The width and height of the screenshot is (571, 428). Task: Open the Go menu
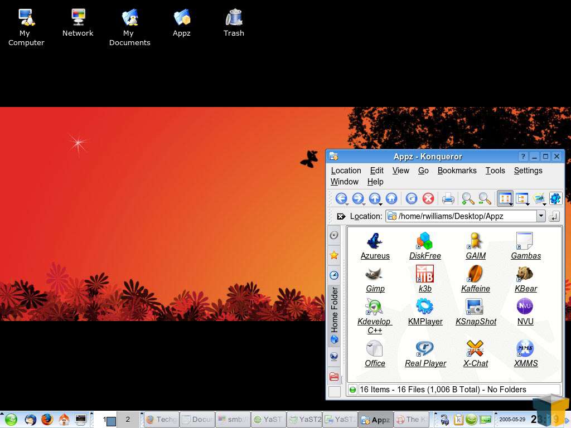[423, 171]
